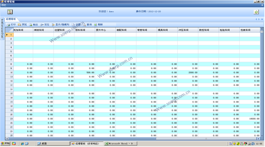Open 预览 print preview

tap(22, 25)
